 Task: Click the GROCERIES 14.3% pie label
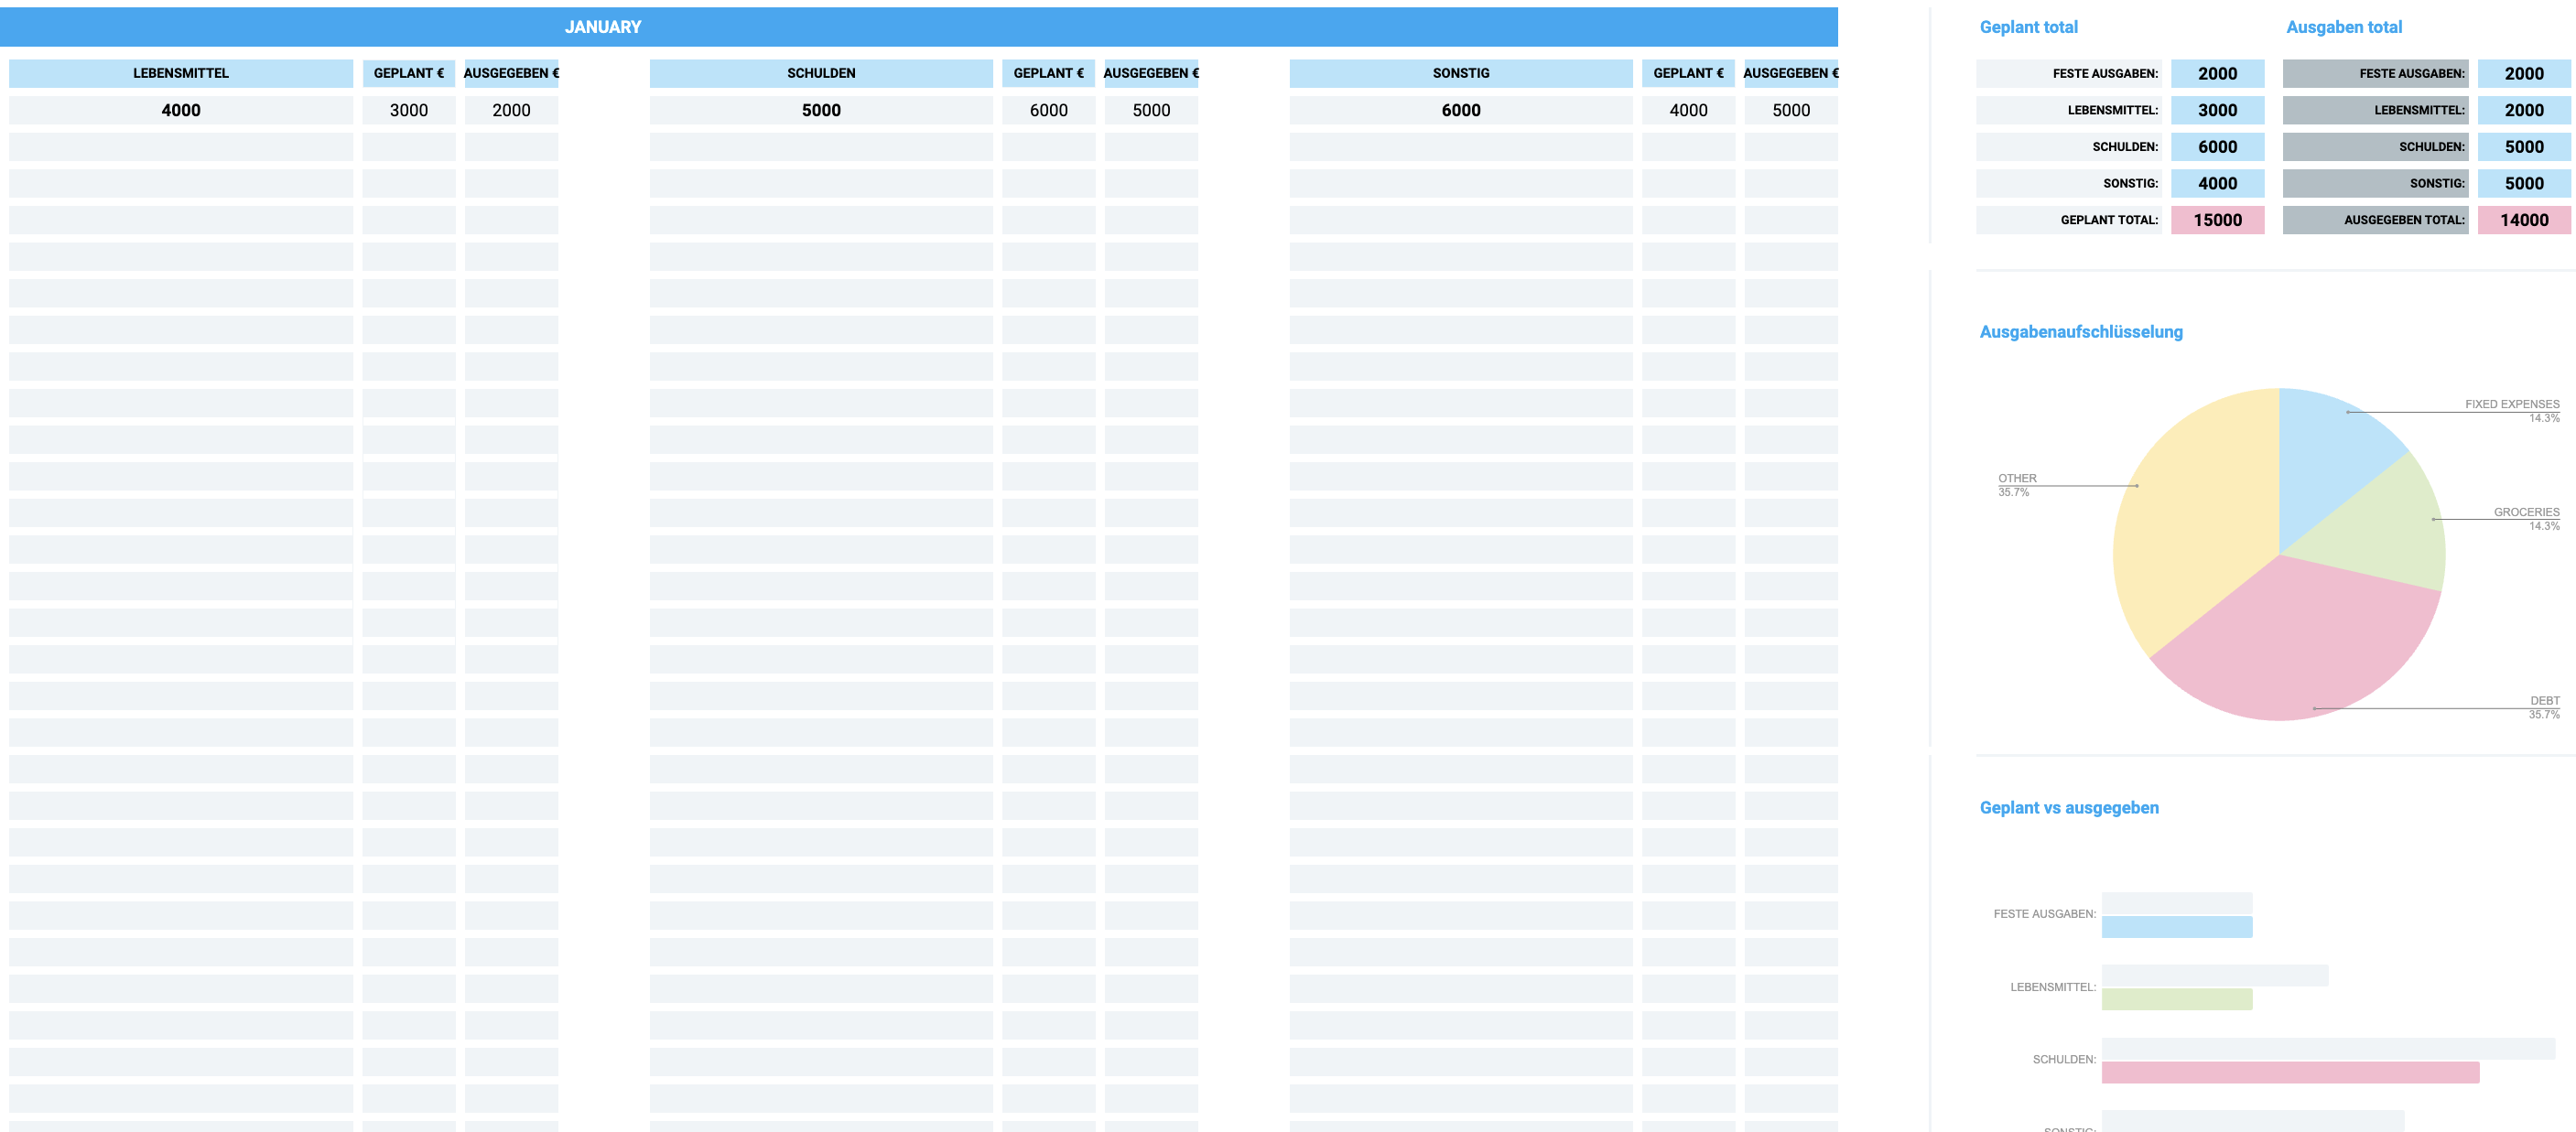click(x=2526, y=519)
